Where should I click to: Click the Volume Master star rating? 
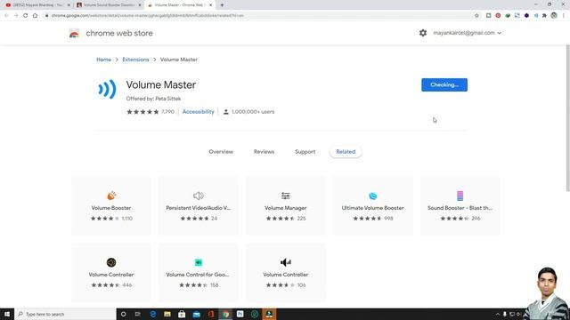pyautogui.click(x=142, y=112)
